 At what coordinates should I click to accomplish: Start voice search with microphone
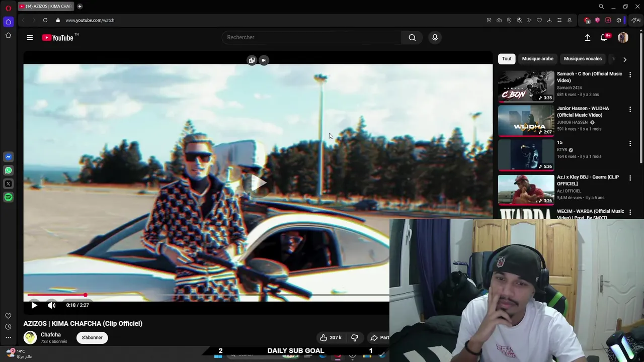coord(435,37)
